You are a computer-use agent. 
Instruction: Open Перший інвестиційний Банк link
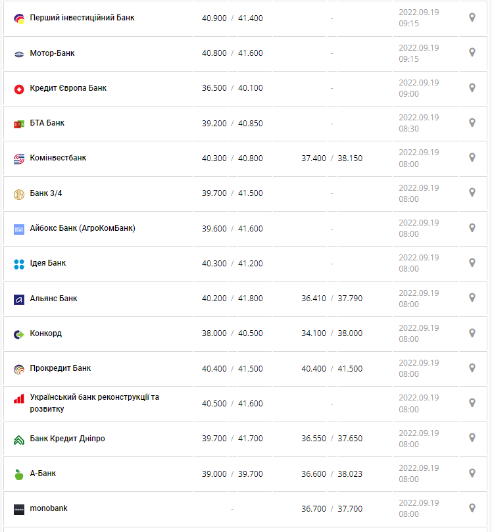(82, 18)
